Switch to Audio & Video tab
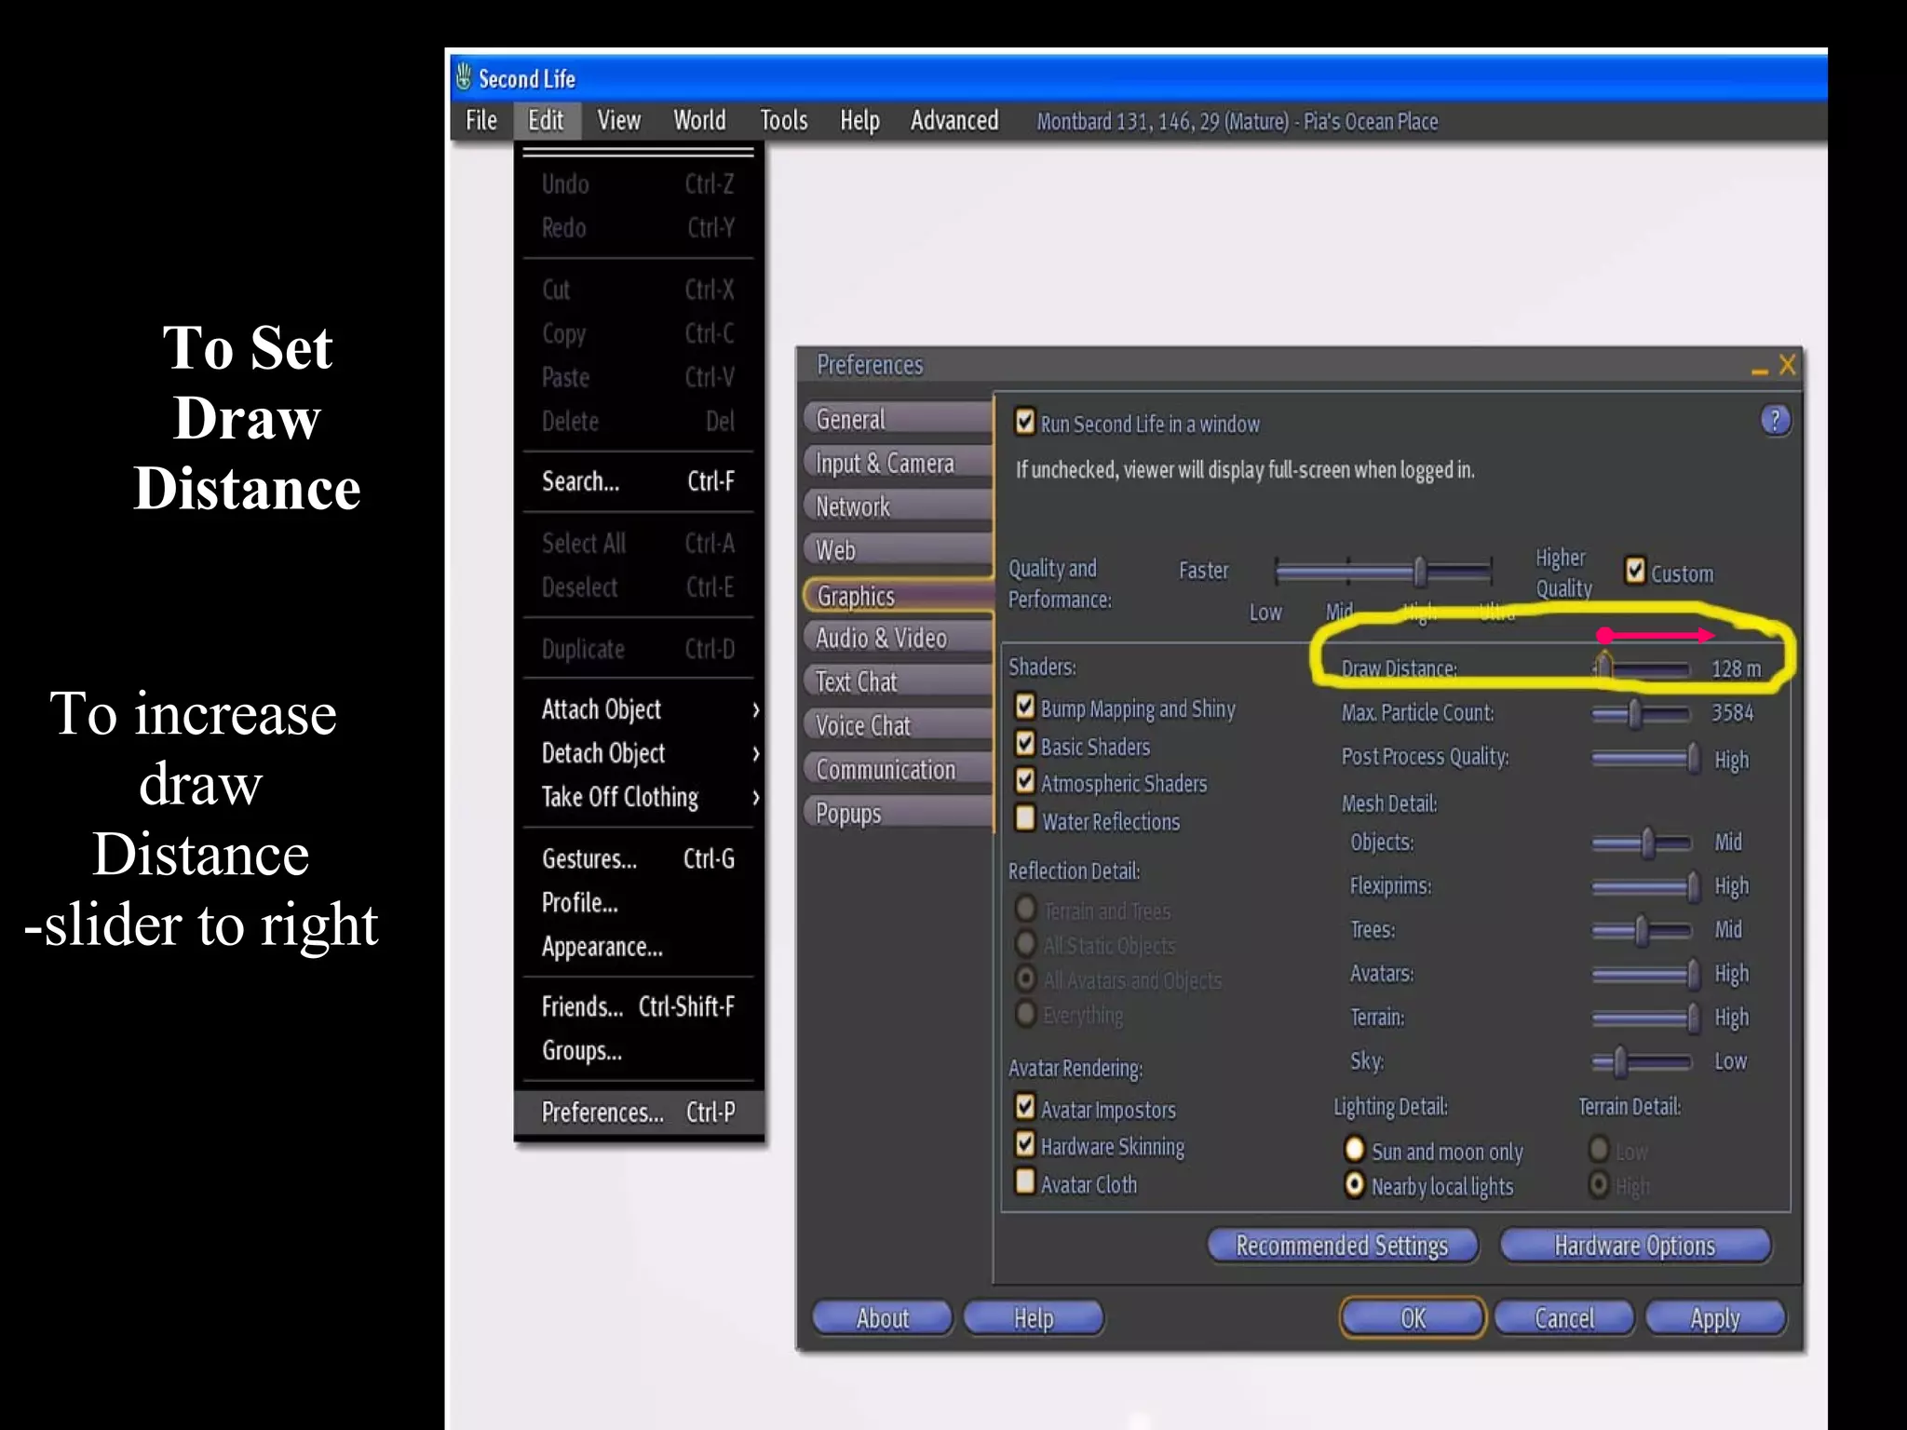The width and height of the screenshot is (1907, 1430). [x=898, y=638]
